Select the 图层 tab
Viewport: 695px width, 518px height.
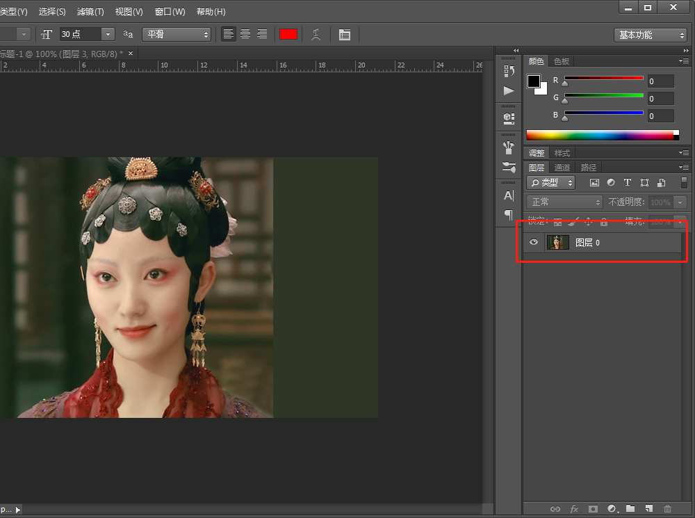(x=537, y=167)
